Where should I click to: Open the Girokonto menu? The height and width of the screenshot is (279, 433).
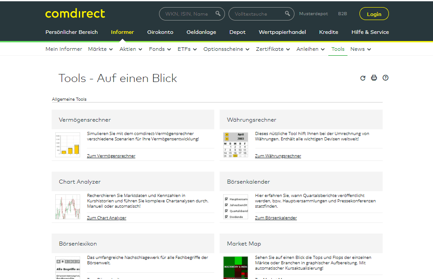[160, 32]
